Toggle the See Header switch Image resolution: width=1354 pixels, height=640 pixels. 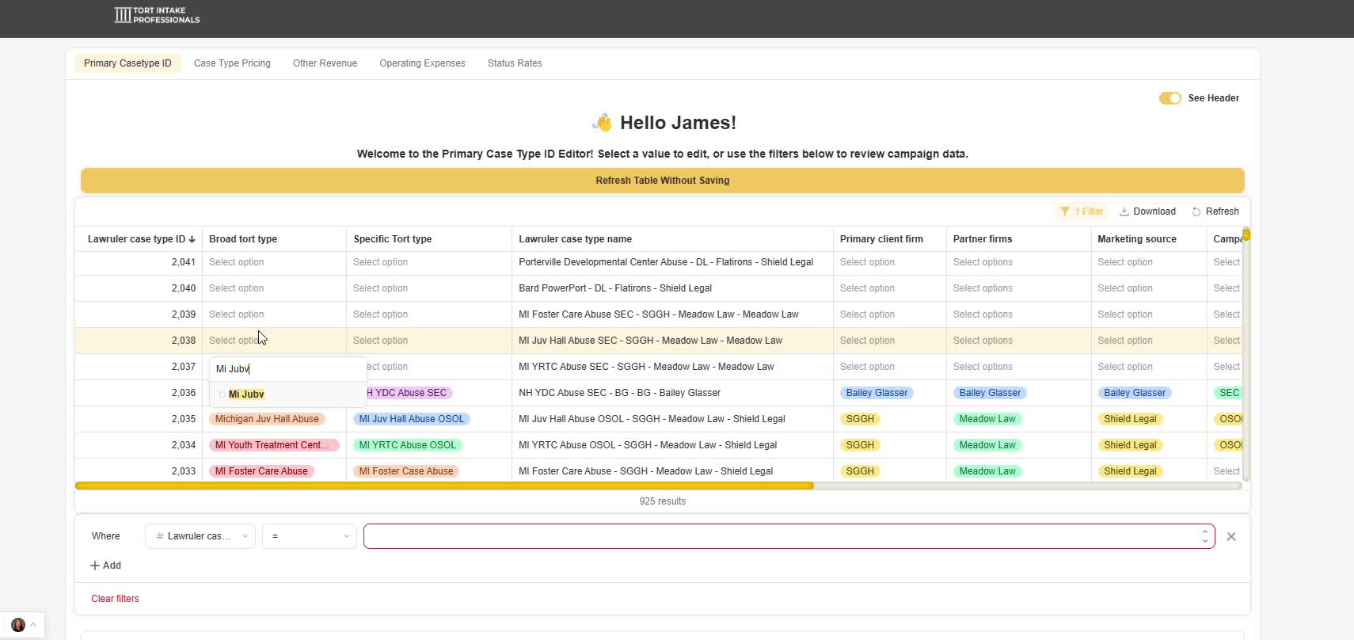pos(1170,98)
